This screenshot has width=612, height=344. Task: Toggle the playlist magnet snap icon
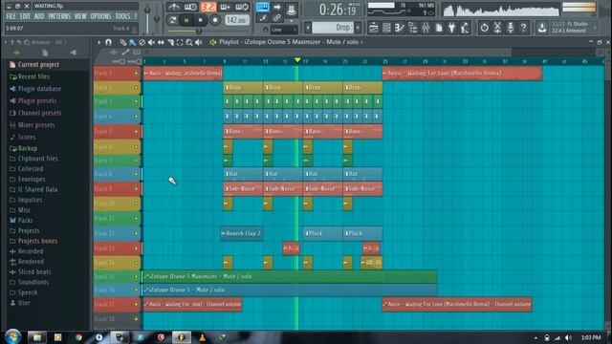click(108, 42)
